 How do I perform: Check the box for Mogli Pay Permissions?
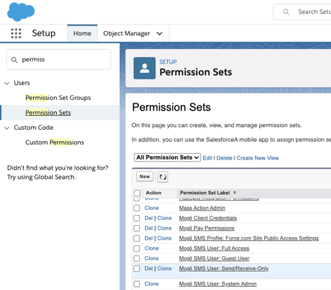tap(137, 228)
